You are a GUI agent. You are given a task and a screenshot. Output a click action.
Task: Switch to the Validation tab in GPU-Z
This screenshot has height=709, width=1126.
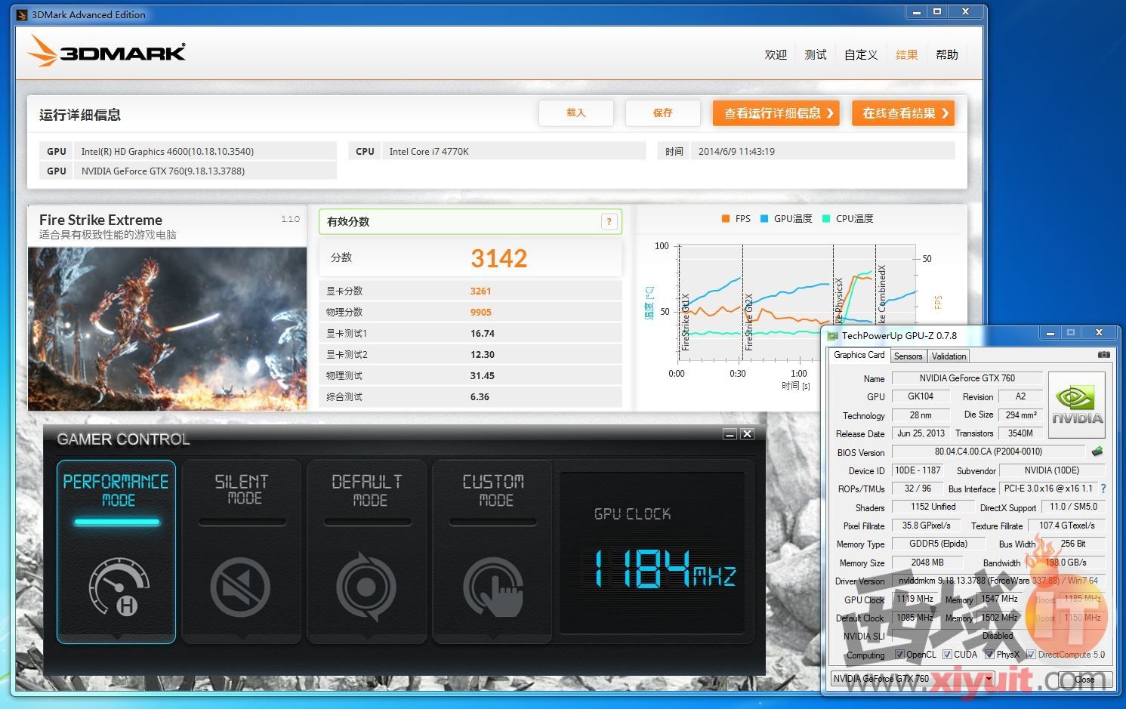(x=949, y=356)
